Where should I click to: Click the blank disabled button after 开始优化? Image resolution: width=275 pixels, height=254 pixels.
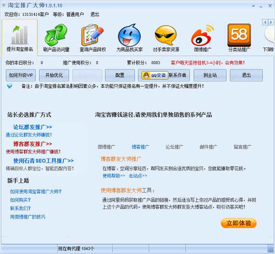point(87,75)
